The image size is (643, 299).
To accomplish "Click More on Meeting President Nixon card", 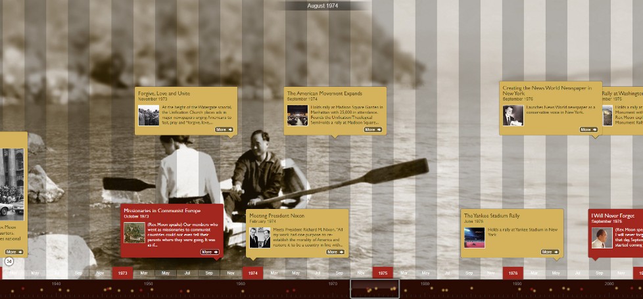I will (335, 252).
